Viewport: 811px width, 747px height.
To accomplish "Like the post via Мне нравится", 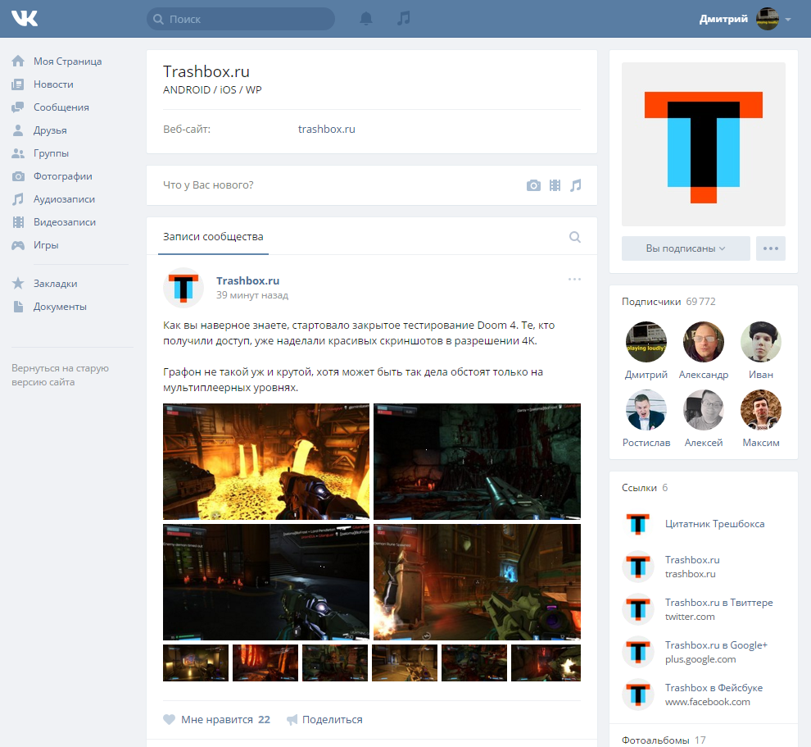I will tap(217, 720).
